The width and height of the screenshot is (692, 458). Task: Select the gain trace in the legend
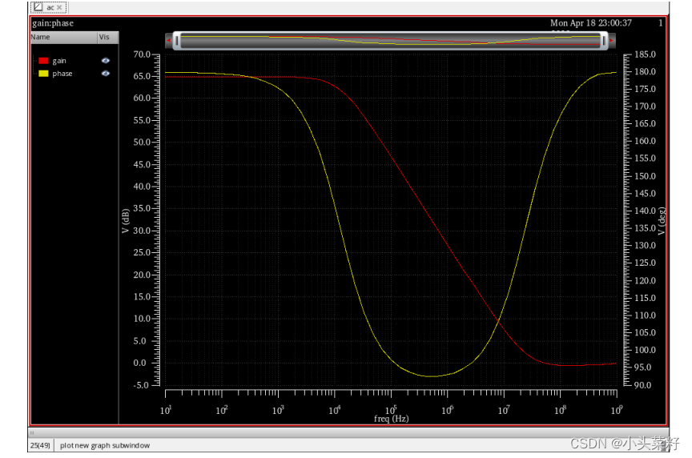[59, 61]
